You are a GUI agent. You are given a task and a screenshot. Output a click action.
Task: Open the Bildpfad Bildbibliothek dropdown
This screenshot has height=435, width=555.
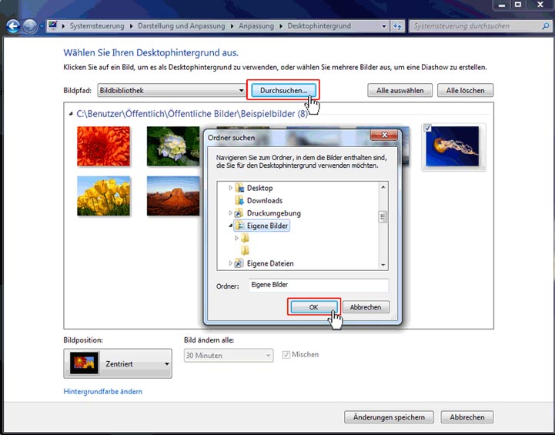(172, 91)
